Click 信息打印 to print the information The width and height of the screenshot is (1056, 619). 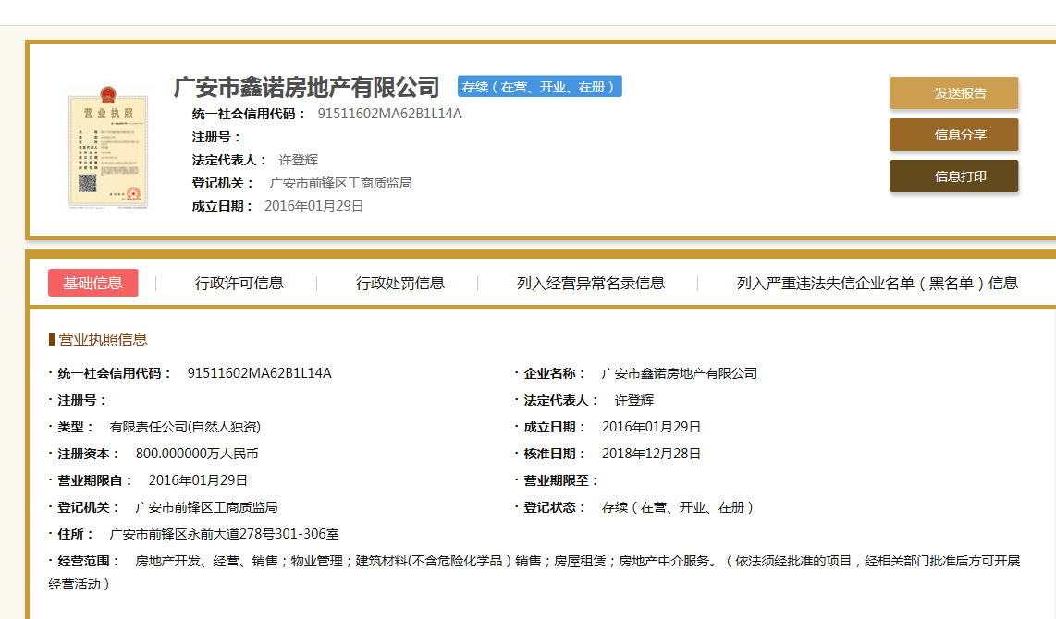click(953, 176)
